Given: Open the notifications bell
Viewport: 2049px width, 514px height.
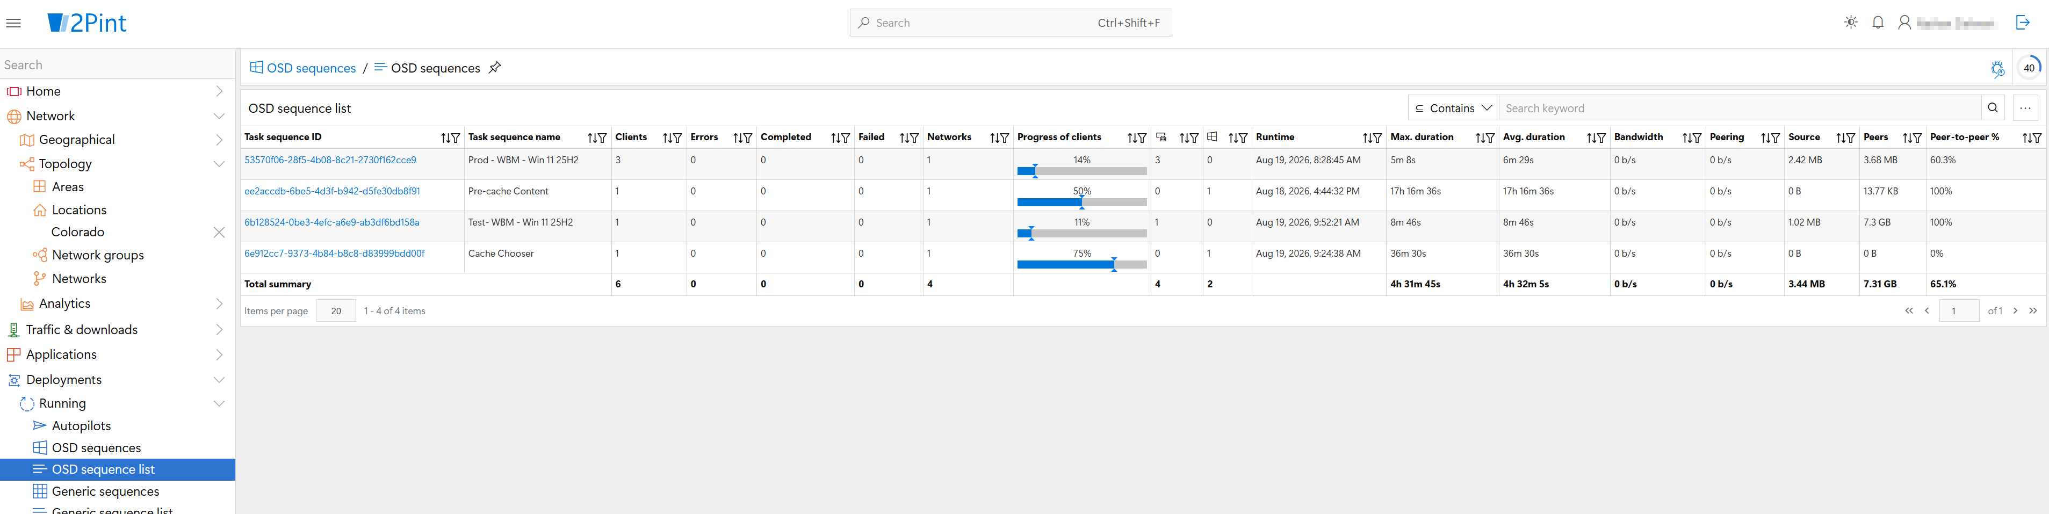Looking at the screenshot, I should click(x=1878, y=22).
